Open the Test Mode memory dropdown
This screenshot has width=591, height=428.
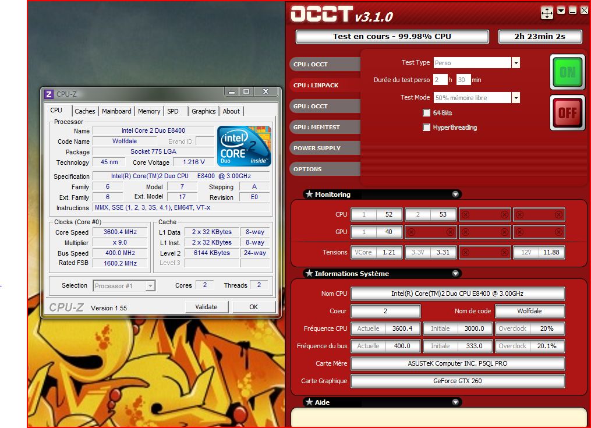pyautogui.click(x=515, y=98)
